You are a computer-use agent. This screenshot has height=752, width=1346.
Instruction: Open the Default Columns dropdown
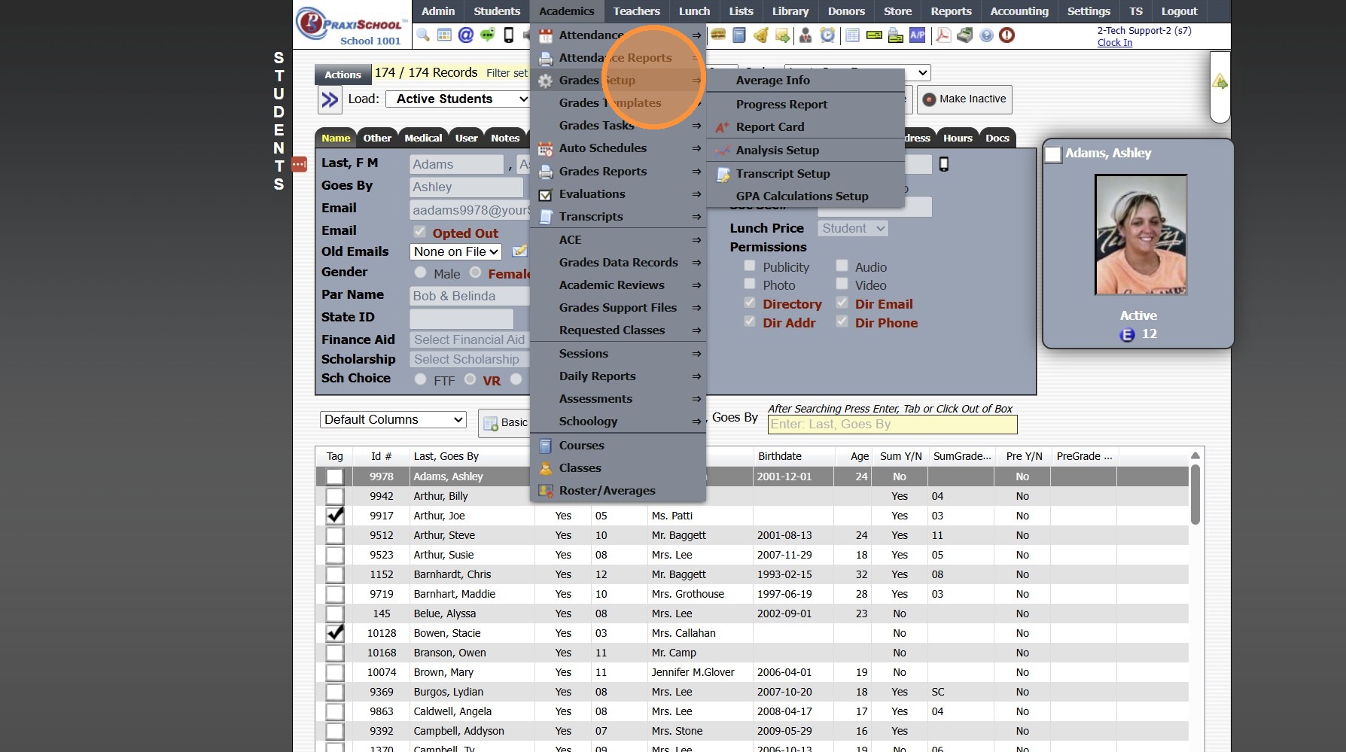393,420
